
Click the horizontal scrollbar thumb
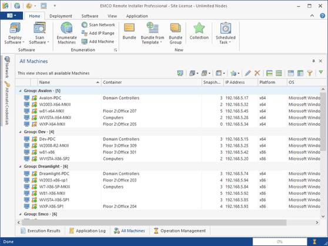(154, 223)
